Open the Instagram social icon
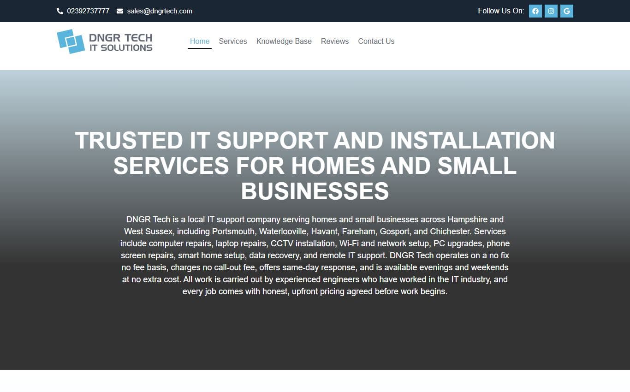Image resolution: width=630 pixels, height=392 pixels. coord(551,11)
